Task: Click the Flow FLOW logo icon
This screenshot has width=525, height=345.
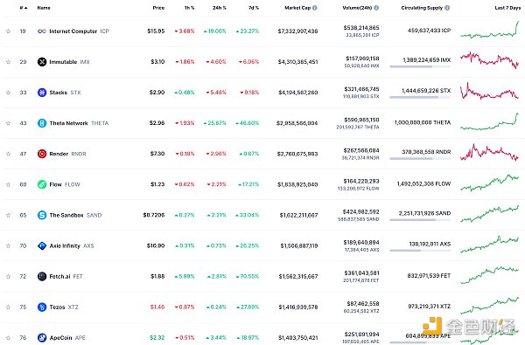Action: [42, 184]
